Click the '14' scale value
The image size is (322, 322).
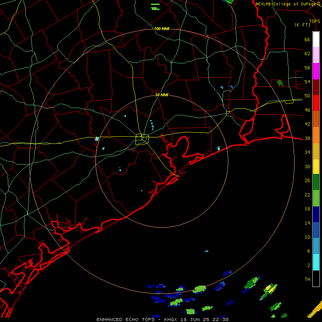tap(307, 223)
